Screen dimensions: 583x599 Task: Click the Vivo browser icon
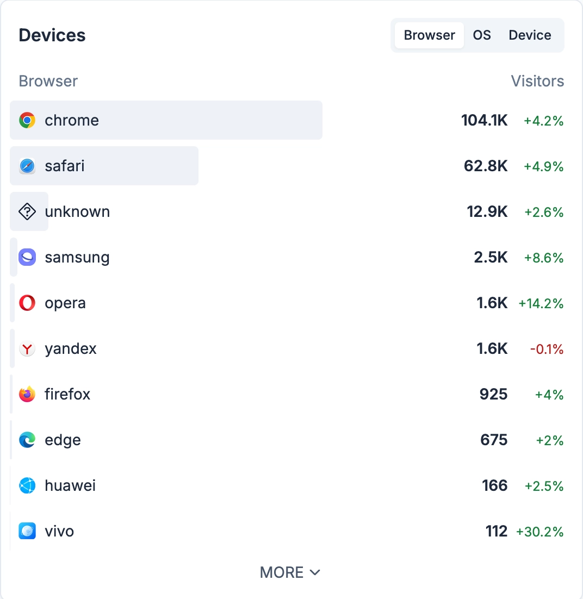(x=26, y=531)
